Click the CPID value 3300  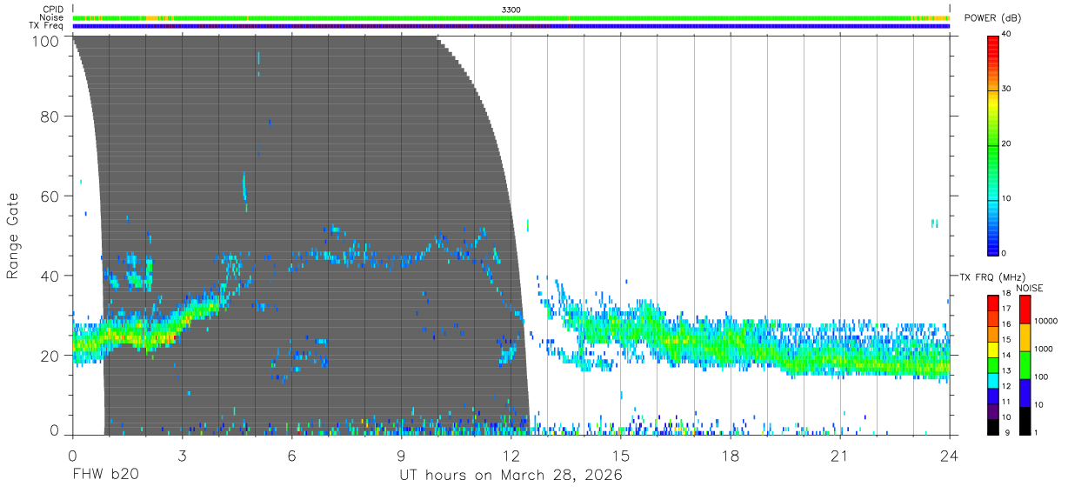click(x=511, y=10)
